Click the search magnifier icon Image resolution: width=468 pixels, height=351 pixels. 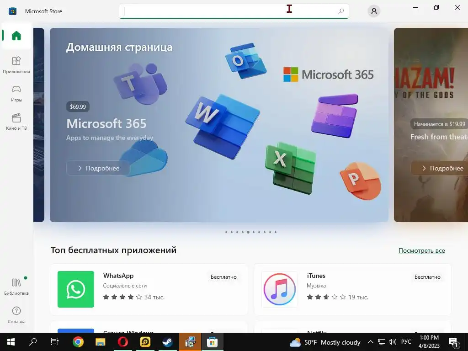pyautogui.click(x=341, y=11)
